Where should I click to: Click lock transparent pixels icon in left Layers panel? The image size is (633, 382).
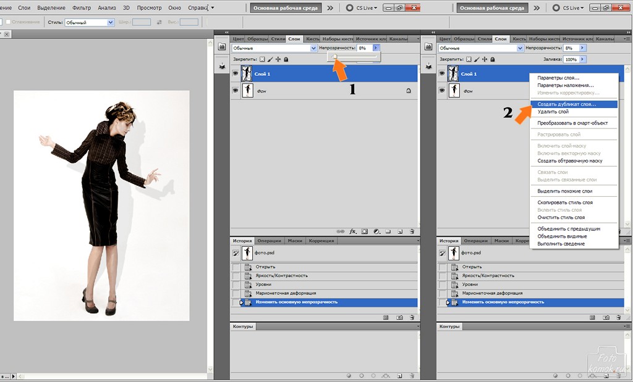click(261, 59)
